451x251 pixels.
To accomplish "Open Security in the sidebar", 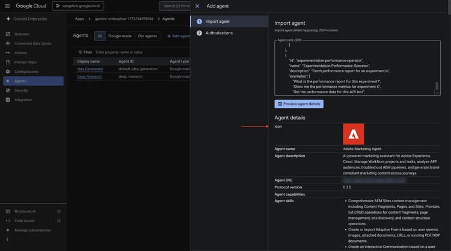I will tap(21, 90).
